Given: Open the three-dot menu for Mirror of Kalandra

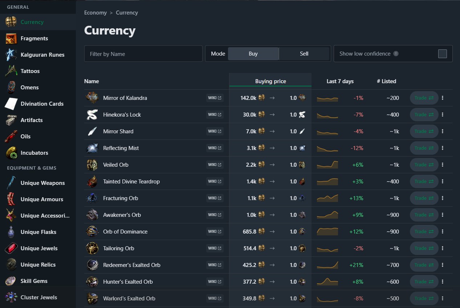Looking at the screenshot, I should tap(442, 98).
